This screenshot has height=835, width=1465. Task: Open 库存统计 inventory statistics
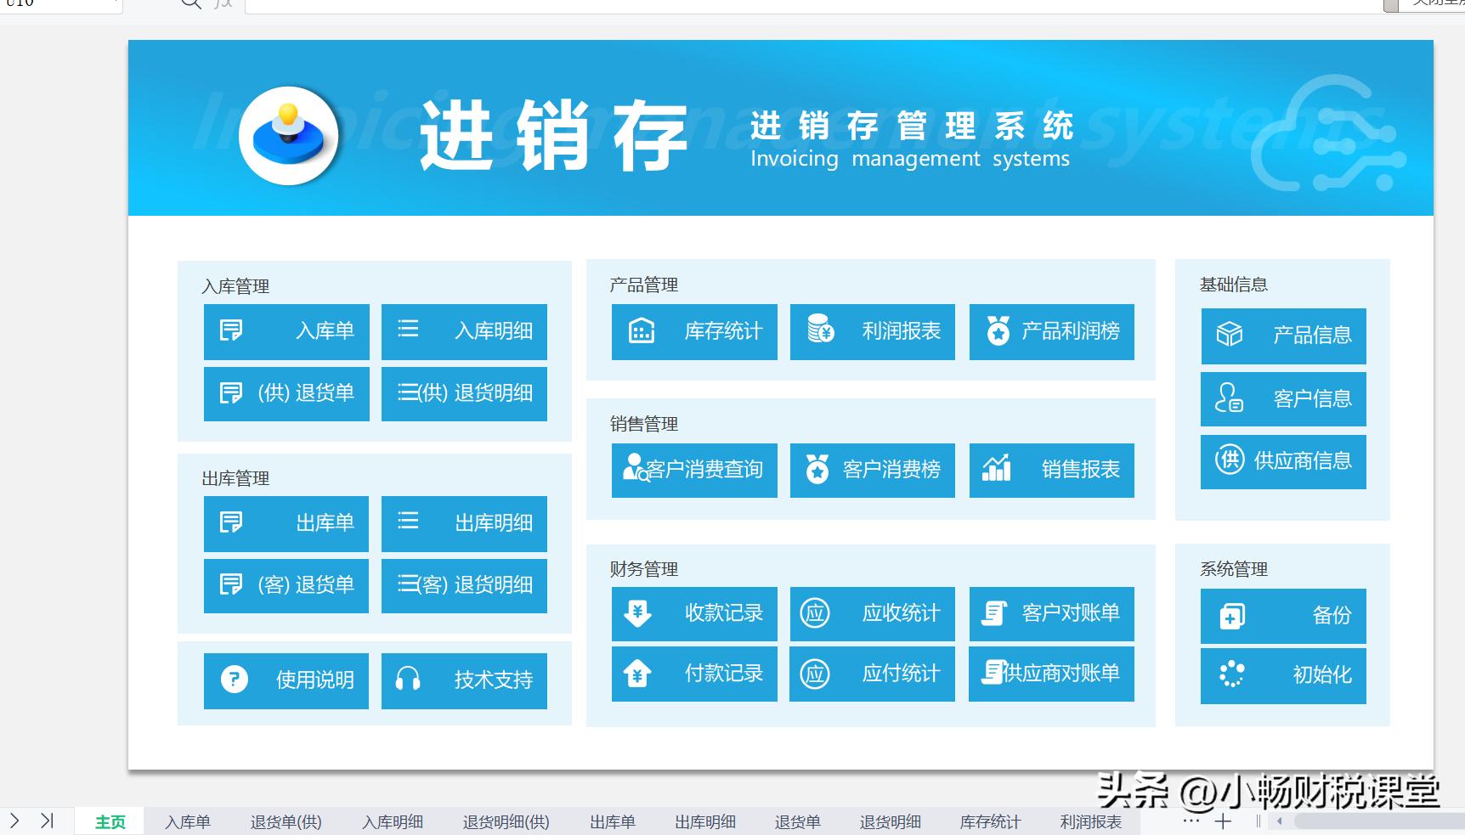[x=694, y=332]
